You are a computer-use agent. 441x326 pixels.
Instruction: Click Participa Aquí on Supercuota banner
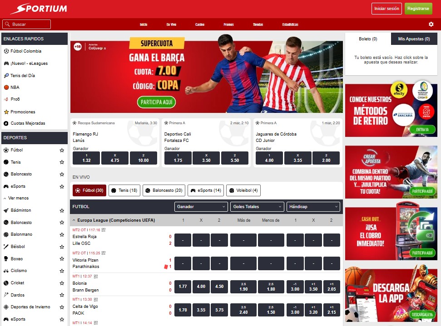tap(156, 102)
